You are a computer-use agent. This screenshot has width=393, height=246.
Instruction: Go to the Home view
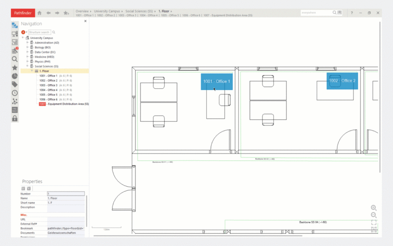[39, 13]
